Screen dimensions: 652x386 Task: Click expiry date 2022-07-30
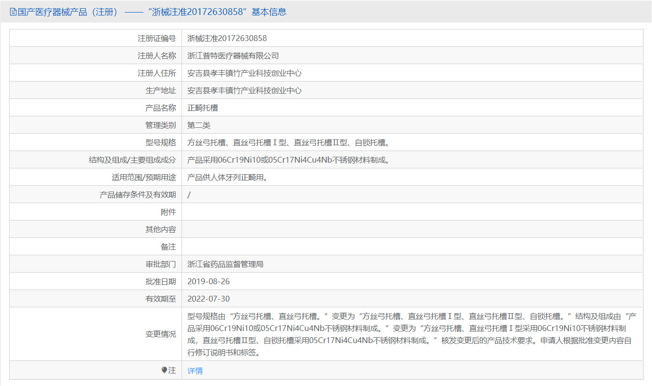[209, 299]
